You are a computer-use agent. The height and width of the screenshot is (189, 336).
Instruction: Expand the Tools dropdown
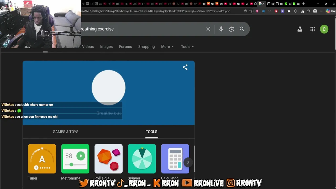coord(187,46)
